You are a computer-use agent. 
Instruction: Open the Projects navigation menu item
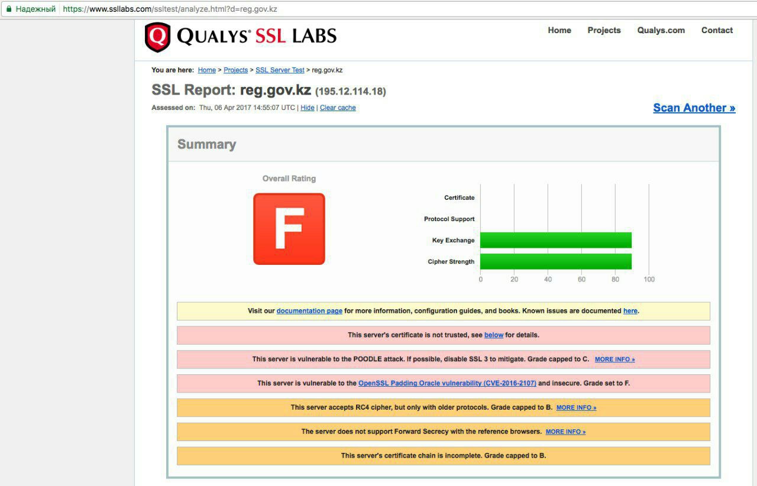pos(604,30)
